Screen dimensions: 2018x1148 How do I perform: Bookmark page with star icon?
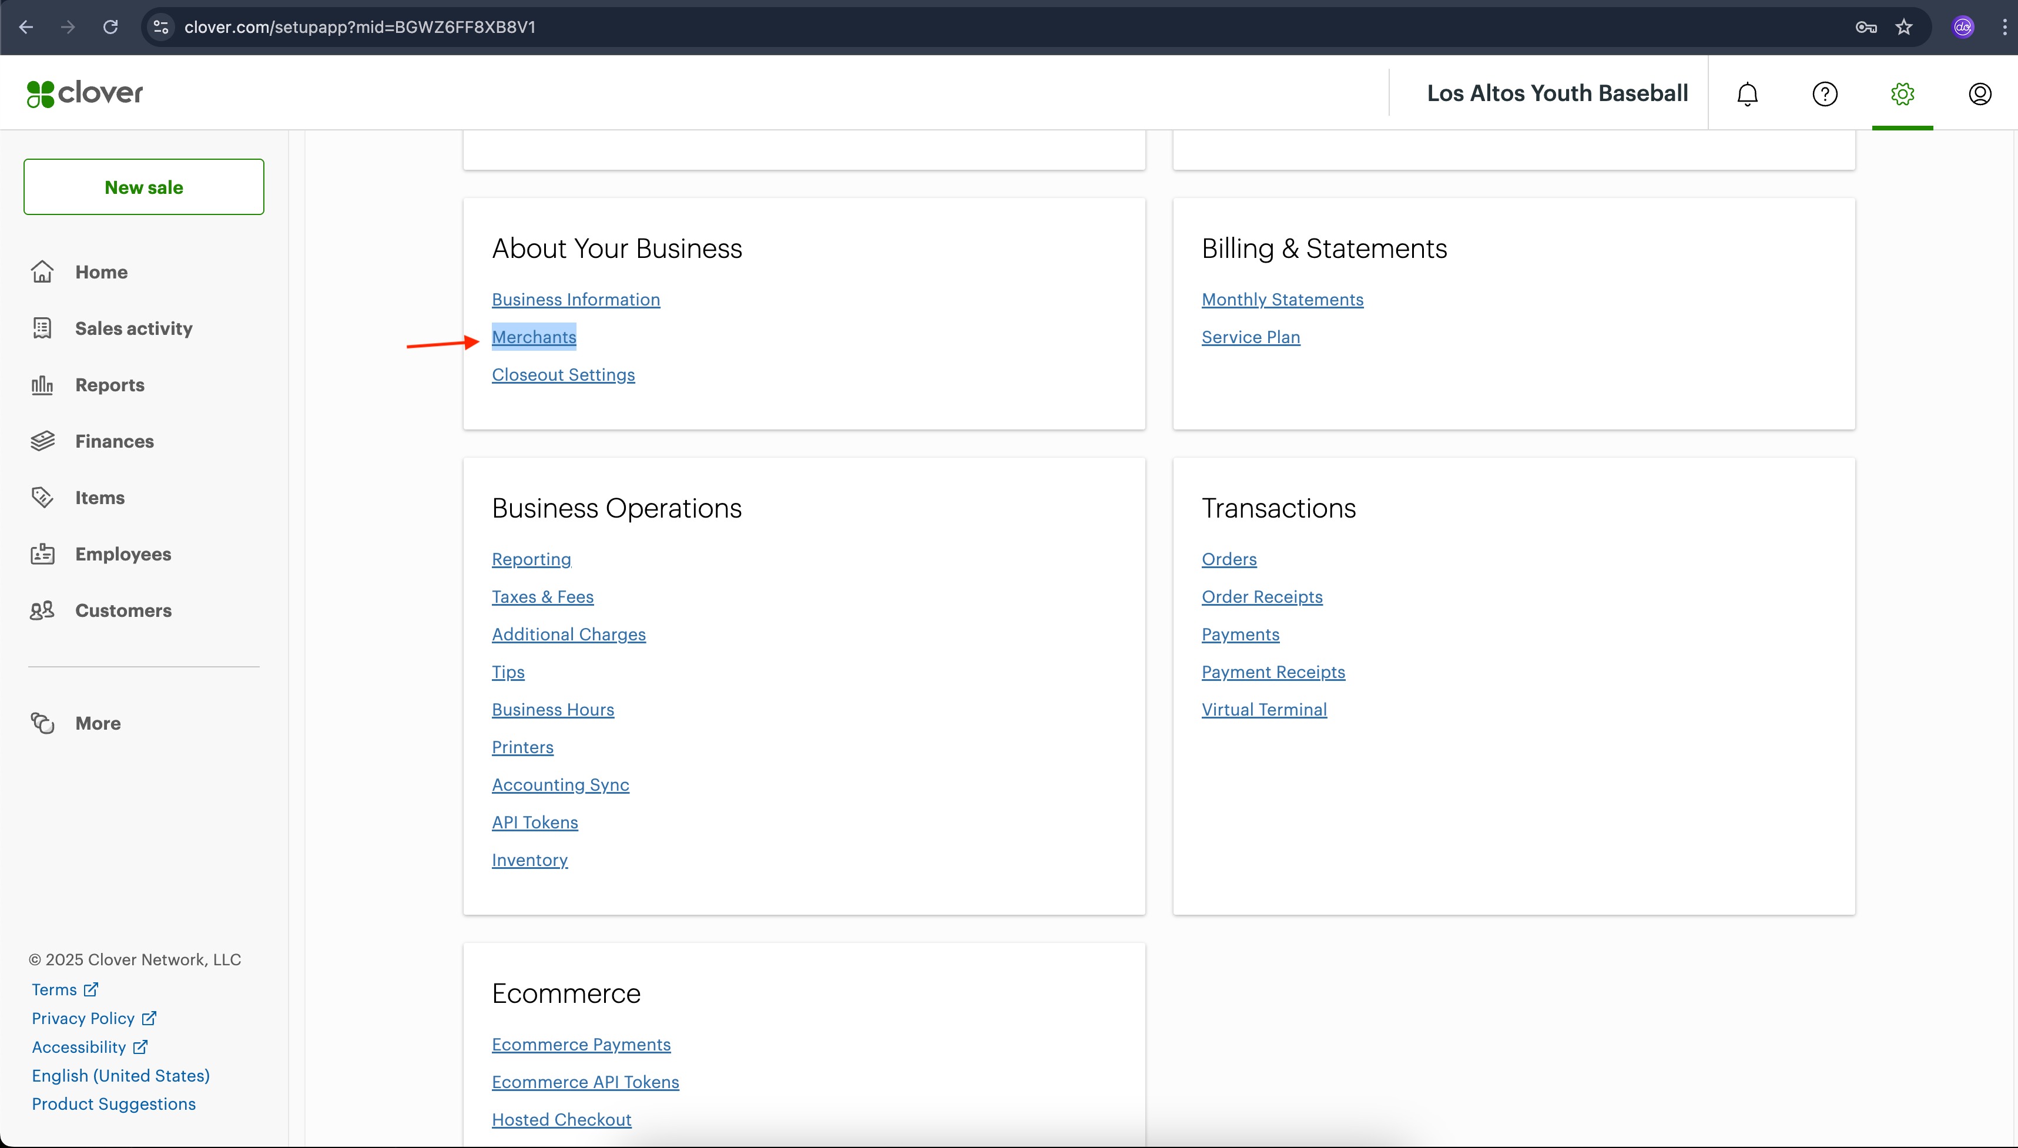tap(1903, 28)
